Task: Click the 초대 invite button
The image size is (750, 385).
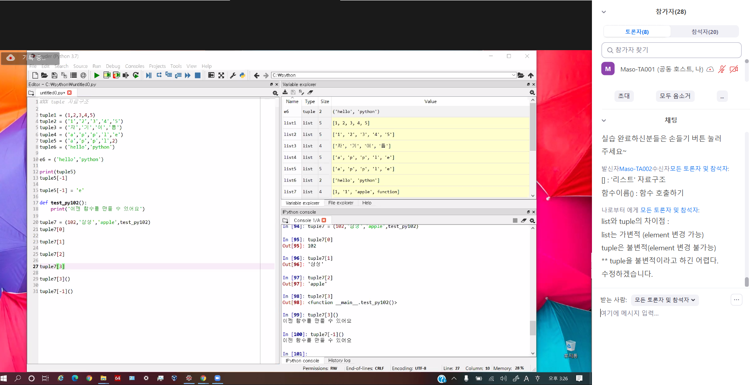Action: click(x=624, y=96)
